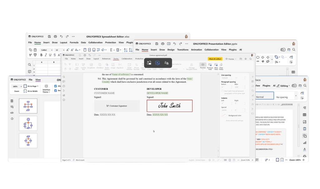Start slideshow from Presentation Editor title bar

pos(168,44)
